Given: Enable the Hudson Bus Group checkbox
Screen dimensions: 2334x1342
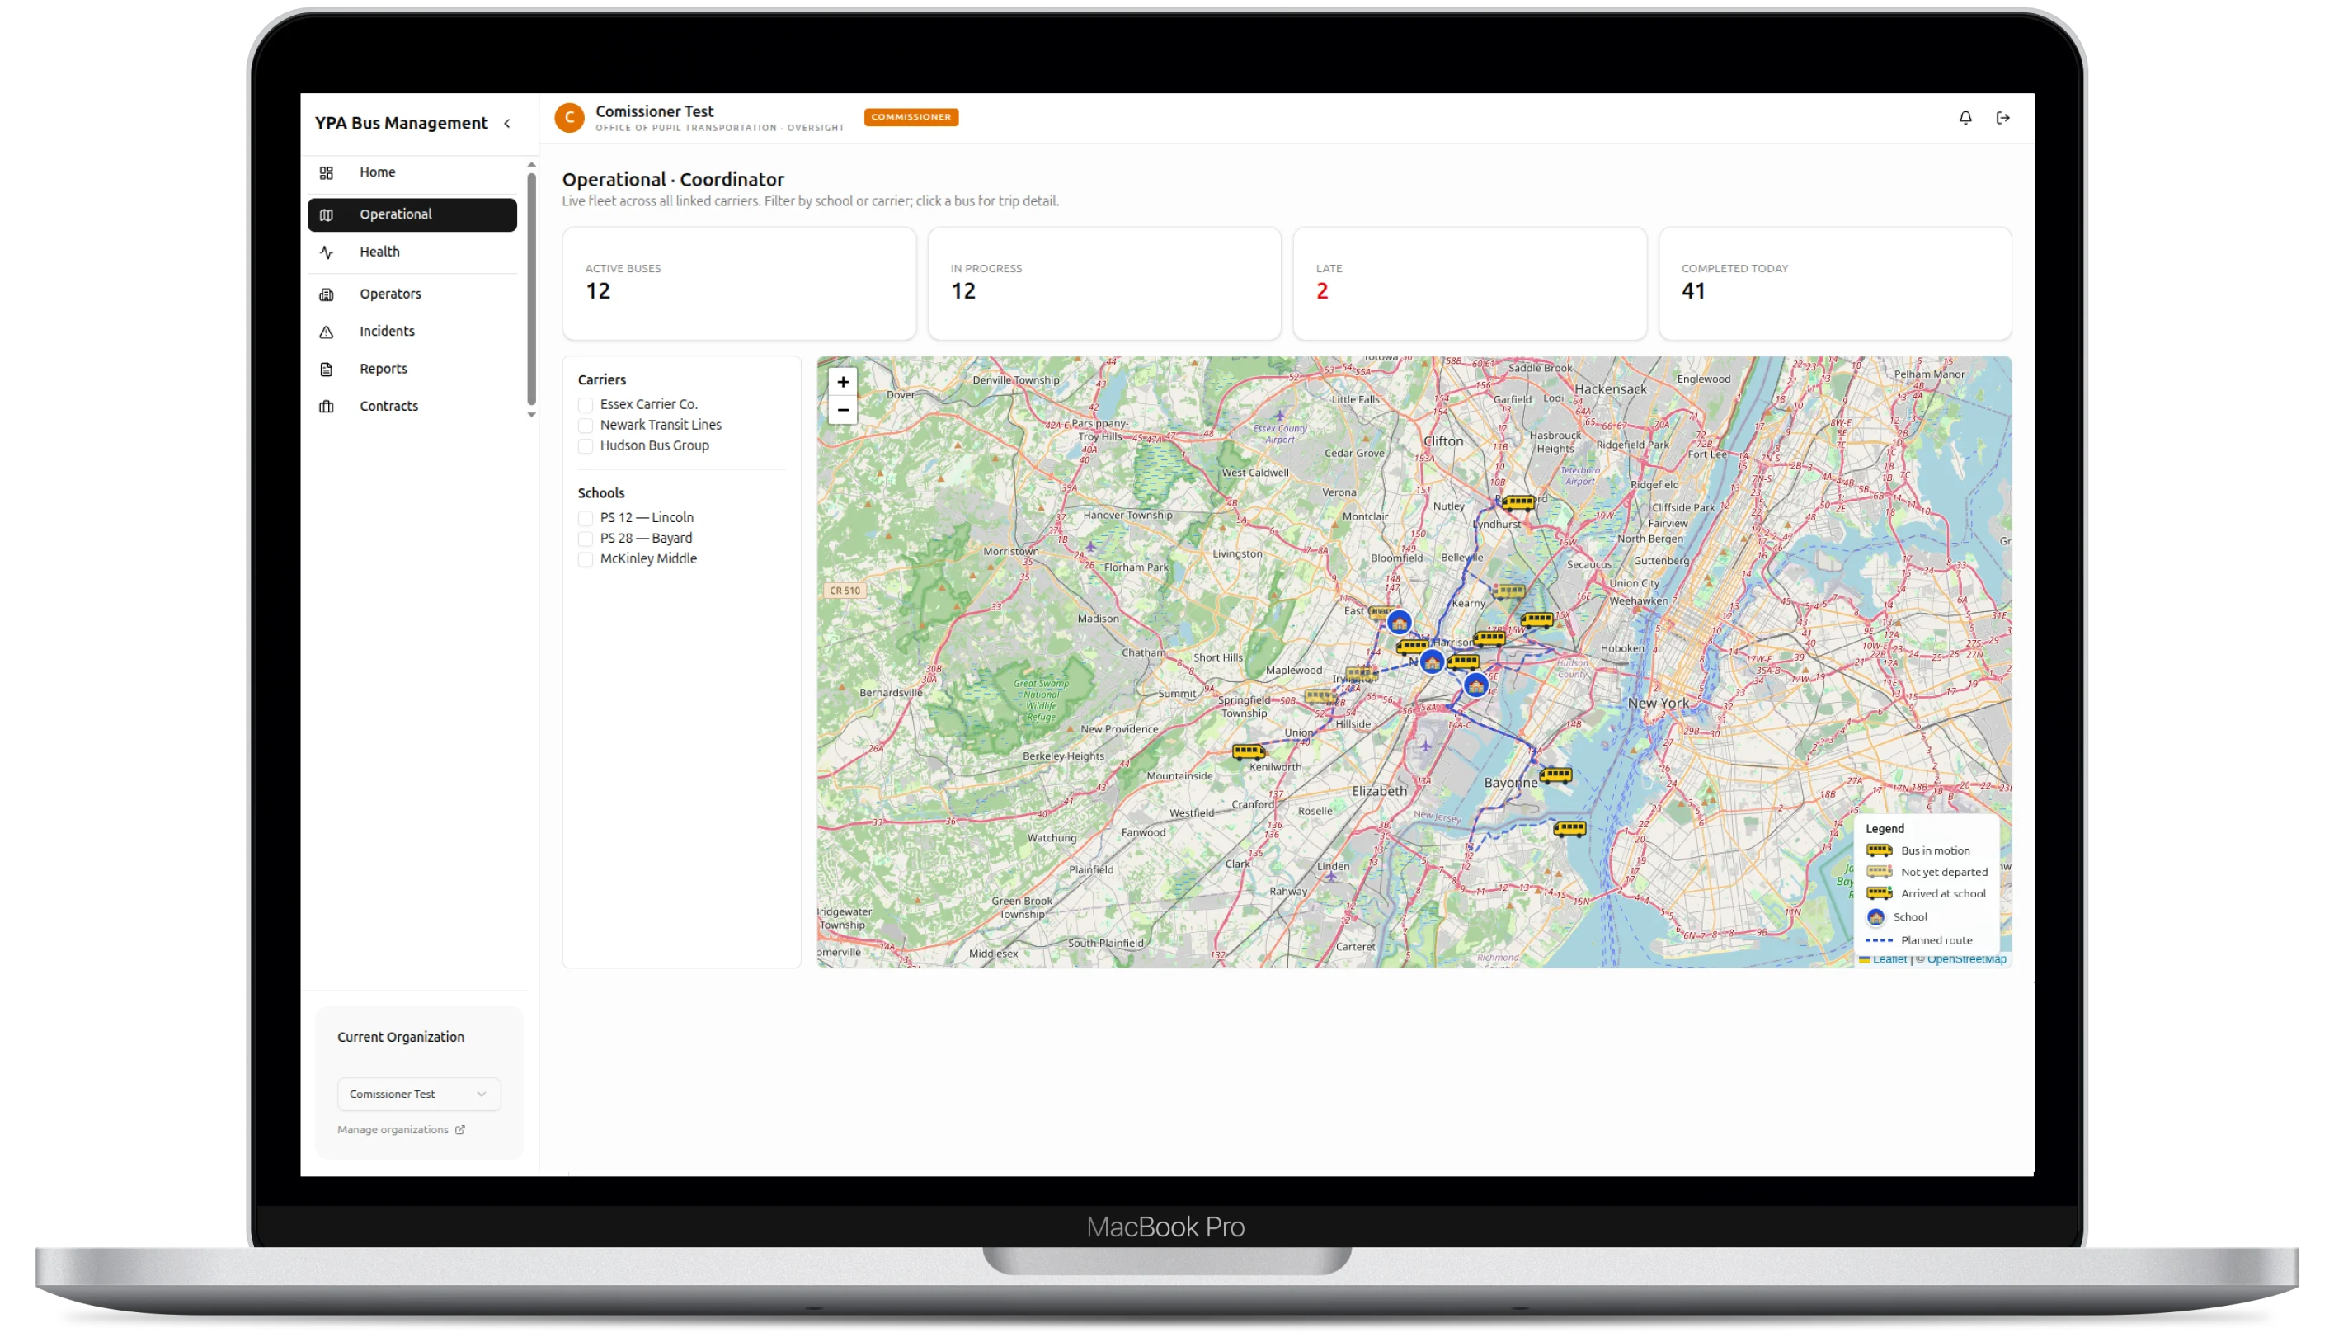Looking at the screenshot, I should [x=585, y=446].
